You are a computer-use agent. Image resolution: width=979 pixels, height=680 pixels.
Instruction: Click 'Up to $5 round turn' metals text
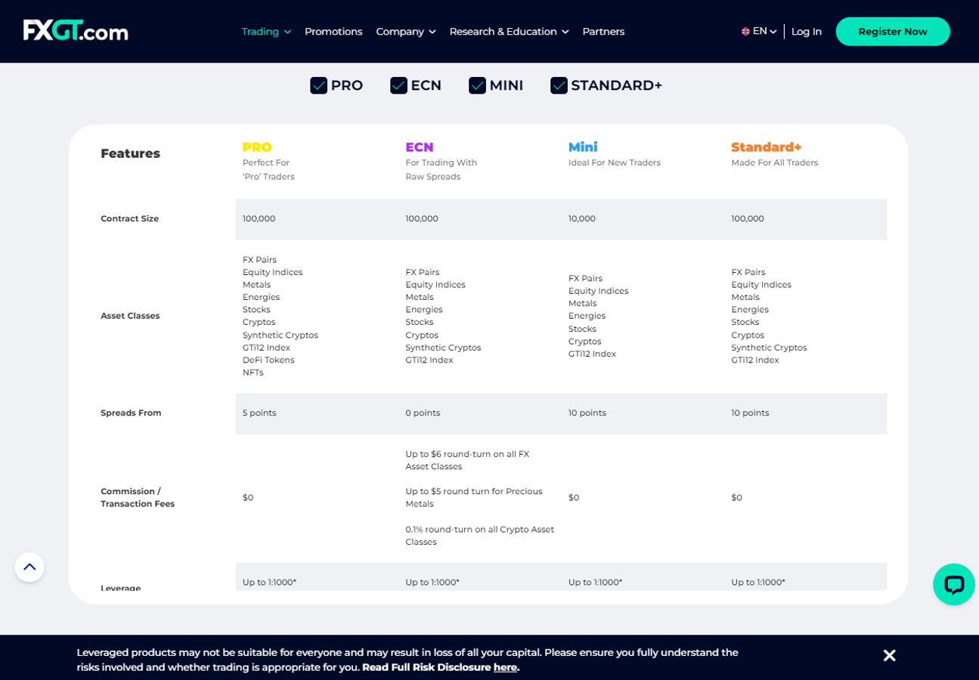click(x=474, y=497)
